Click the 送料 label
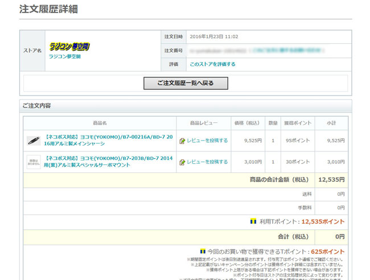Image resolution: width=370 pixels, height=280 pixels. (x=307, y=194)
